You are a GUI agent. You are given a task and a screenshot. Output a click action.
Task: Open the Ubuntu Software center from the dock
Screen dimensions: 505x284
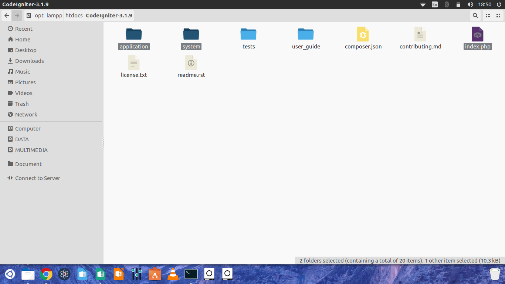coord(155,274)
